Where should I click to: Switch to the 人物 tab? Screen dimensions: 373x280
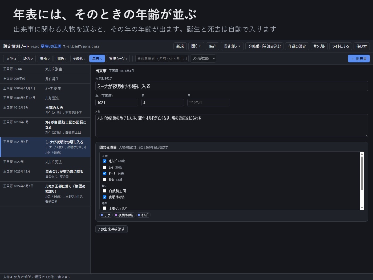11,58
